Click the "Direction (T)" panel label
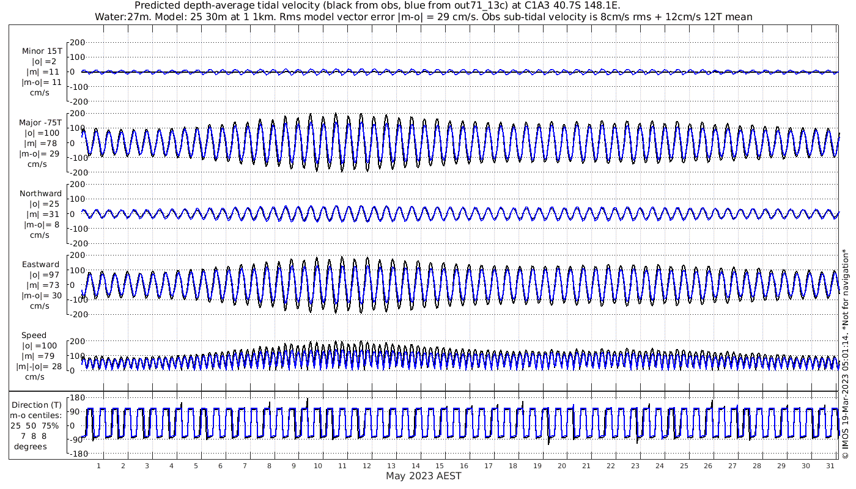Image resolution: width=856 pixels, height=489 pixels. point(37,405)
